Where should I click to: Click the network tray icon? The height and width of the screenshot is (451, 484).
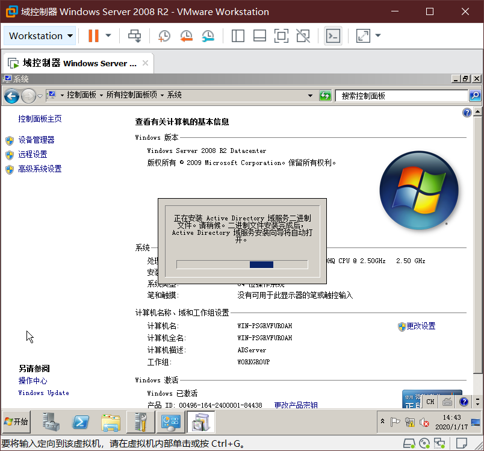pyautogui.click(x=410, y=422)
